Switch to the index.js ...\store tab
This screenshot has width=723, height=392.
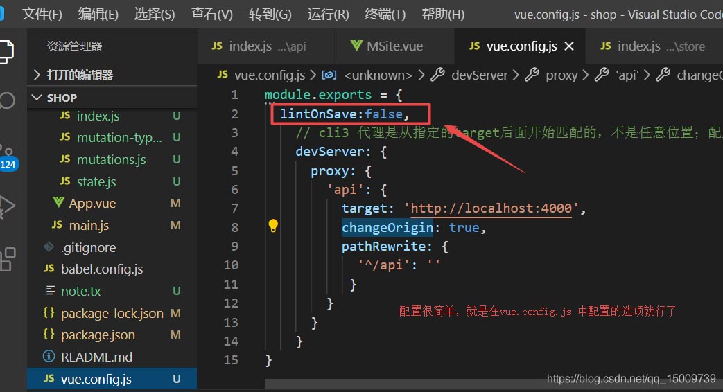(x=654, y=46)
